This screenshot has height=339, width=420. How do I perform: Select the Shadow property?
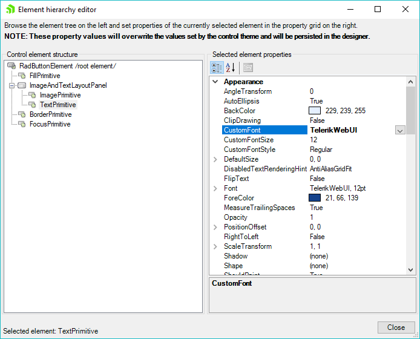pos(235,256)
